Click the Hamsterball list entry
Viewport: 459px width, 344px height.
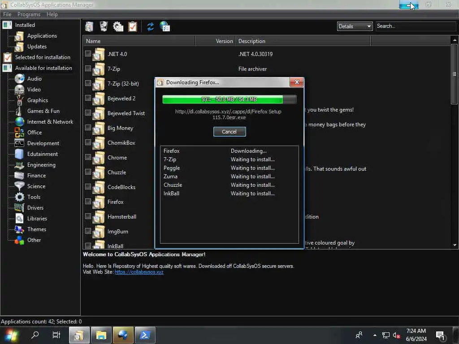122,217
